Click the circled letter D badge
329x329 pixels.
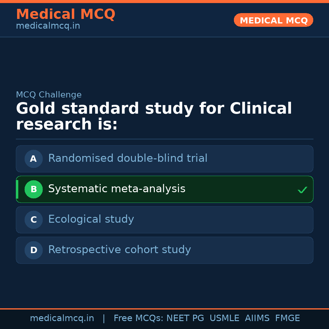(x=34, y=250)
